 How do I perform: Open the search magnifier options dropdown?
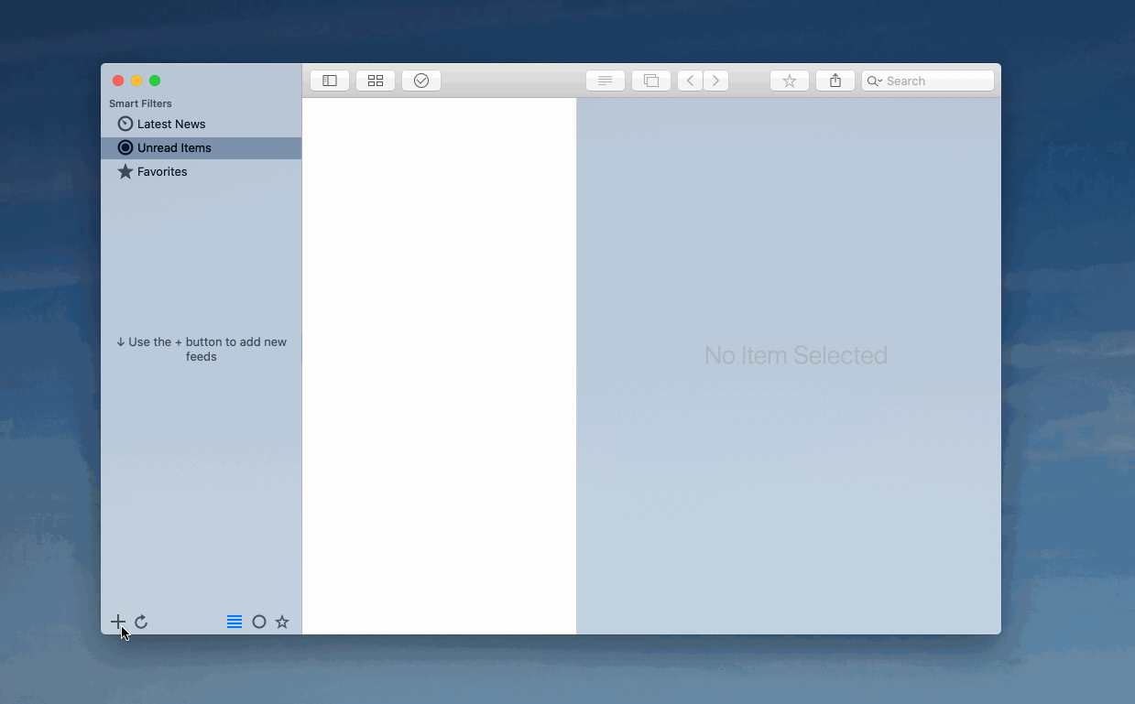tap(875, 81)
